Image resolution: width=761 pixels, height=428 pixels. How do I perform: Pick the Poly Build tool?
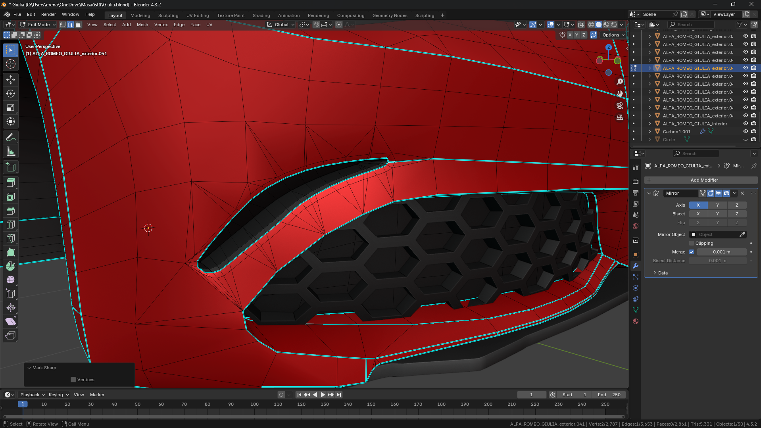11,252
